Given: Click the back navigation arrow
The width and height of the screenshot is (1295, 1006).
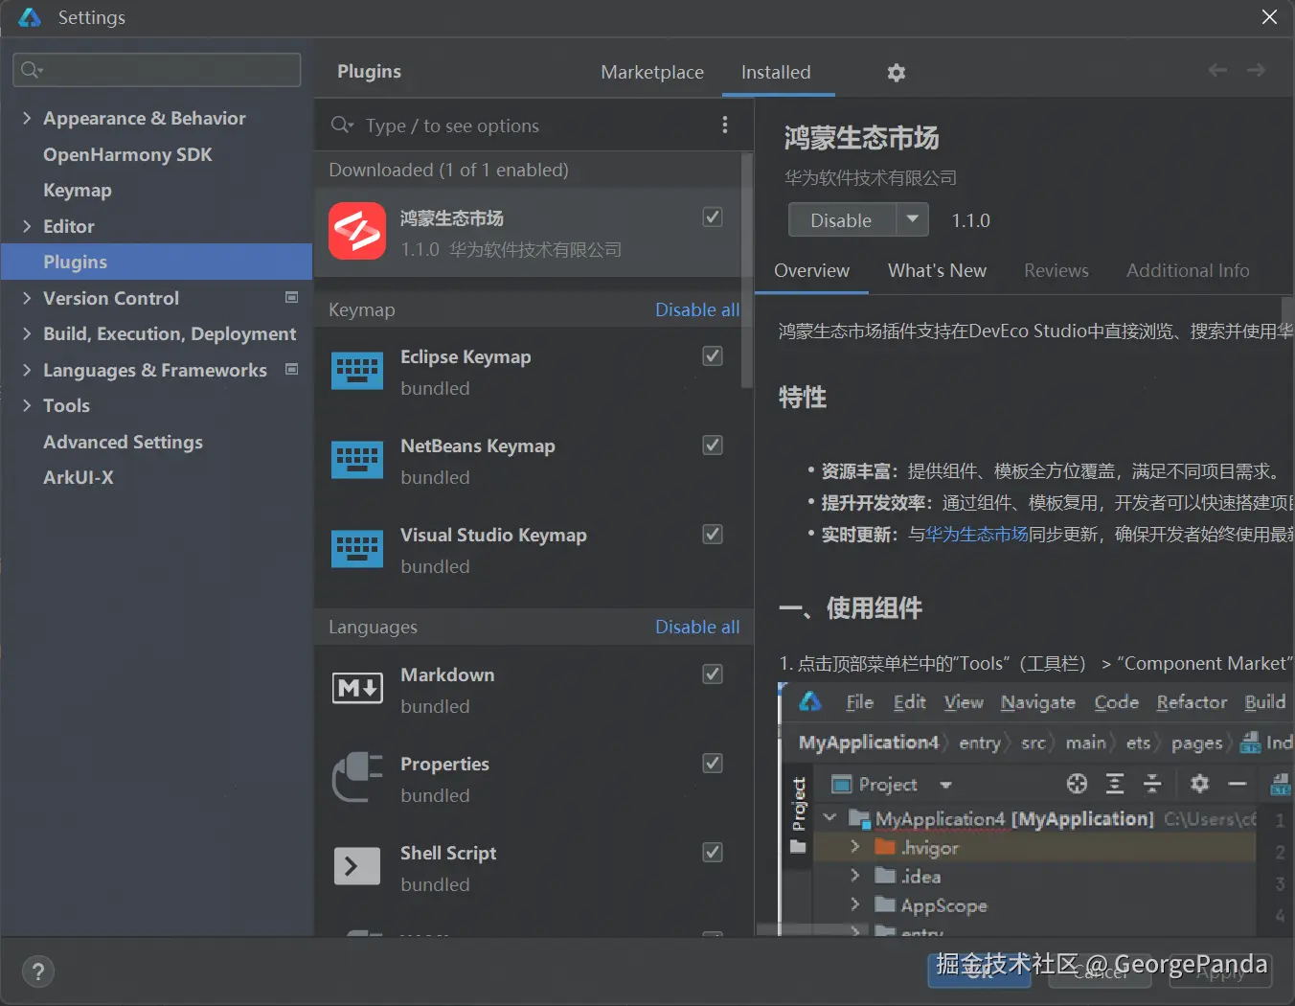Looking at the screenshot, I should (x=1217, y=70).
